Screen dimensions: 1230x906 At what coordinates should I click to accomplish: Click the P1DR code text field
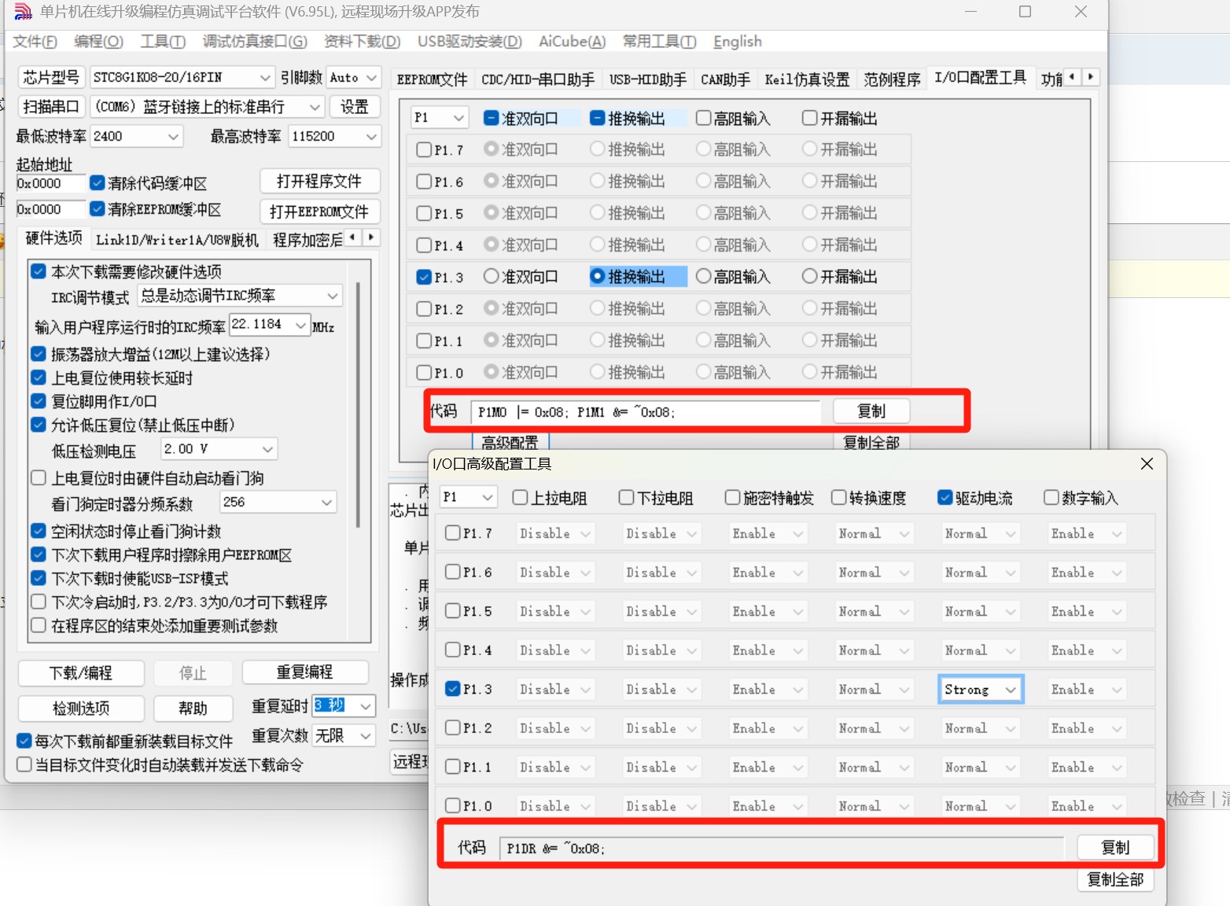(x=782, y=848)
